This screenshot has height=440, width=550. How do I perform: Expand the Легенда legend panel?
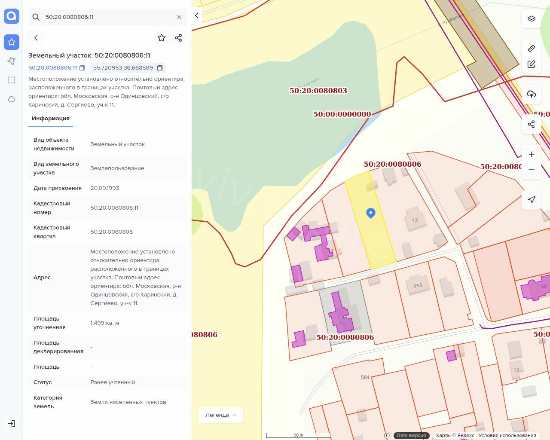[220, 415]
